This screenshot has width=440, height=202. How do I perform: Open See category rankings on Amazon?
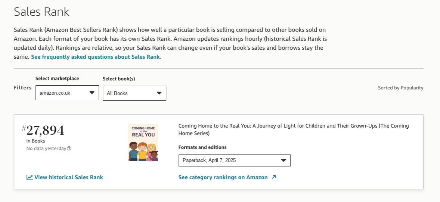click(x=223, y=177)
